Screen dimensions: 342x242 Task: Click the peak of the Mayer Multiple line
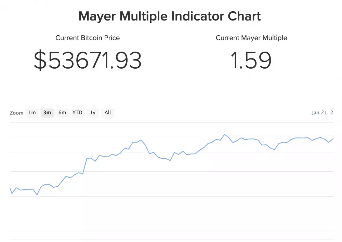[225, 135]
